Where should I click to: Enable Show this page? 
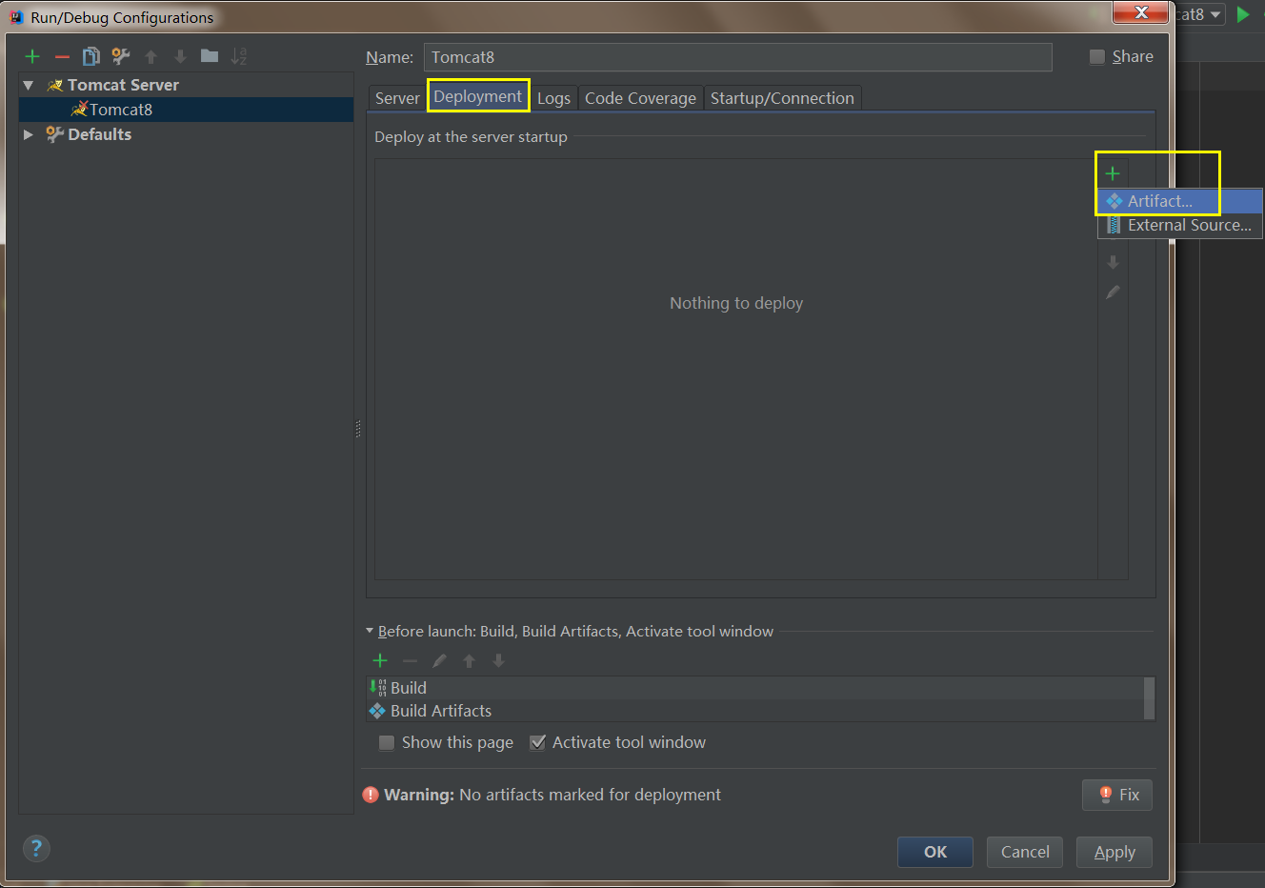(x=386, y=742)
